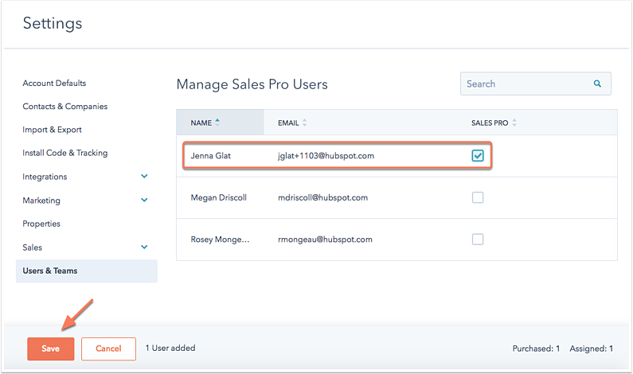Click the 'Purchased: 1' count
The height and width of the screenshot is (374, 633).
(536, 349)
